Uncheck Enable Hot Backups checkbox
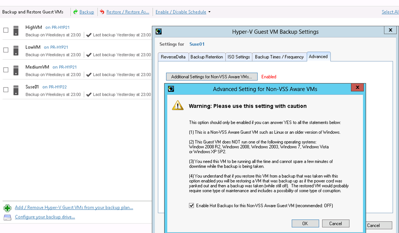Screen dimensions: 399x233 pos(191,205)
